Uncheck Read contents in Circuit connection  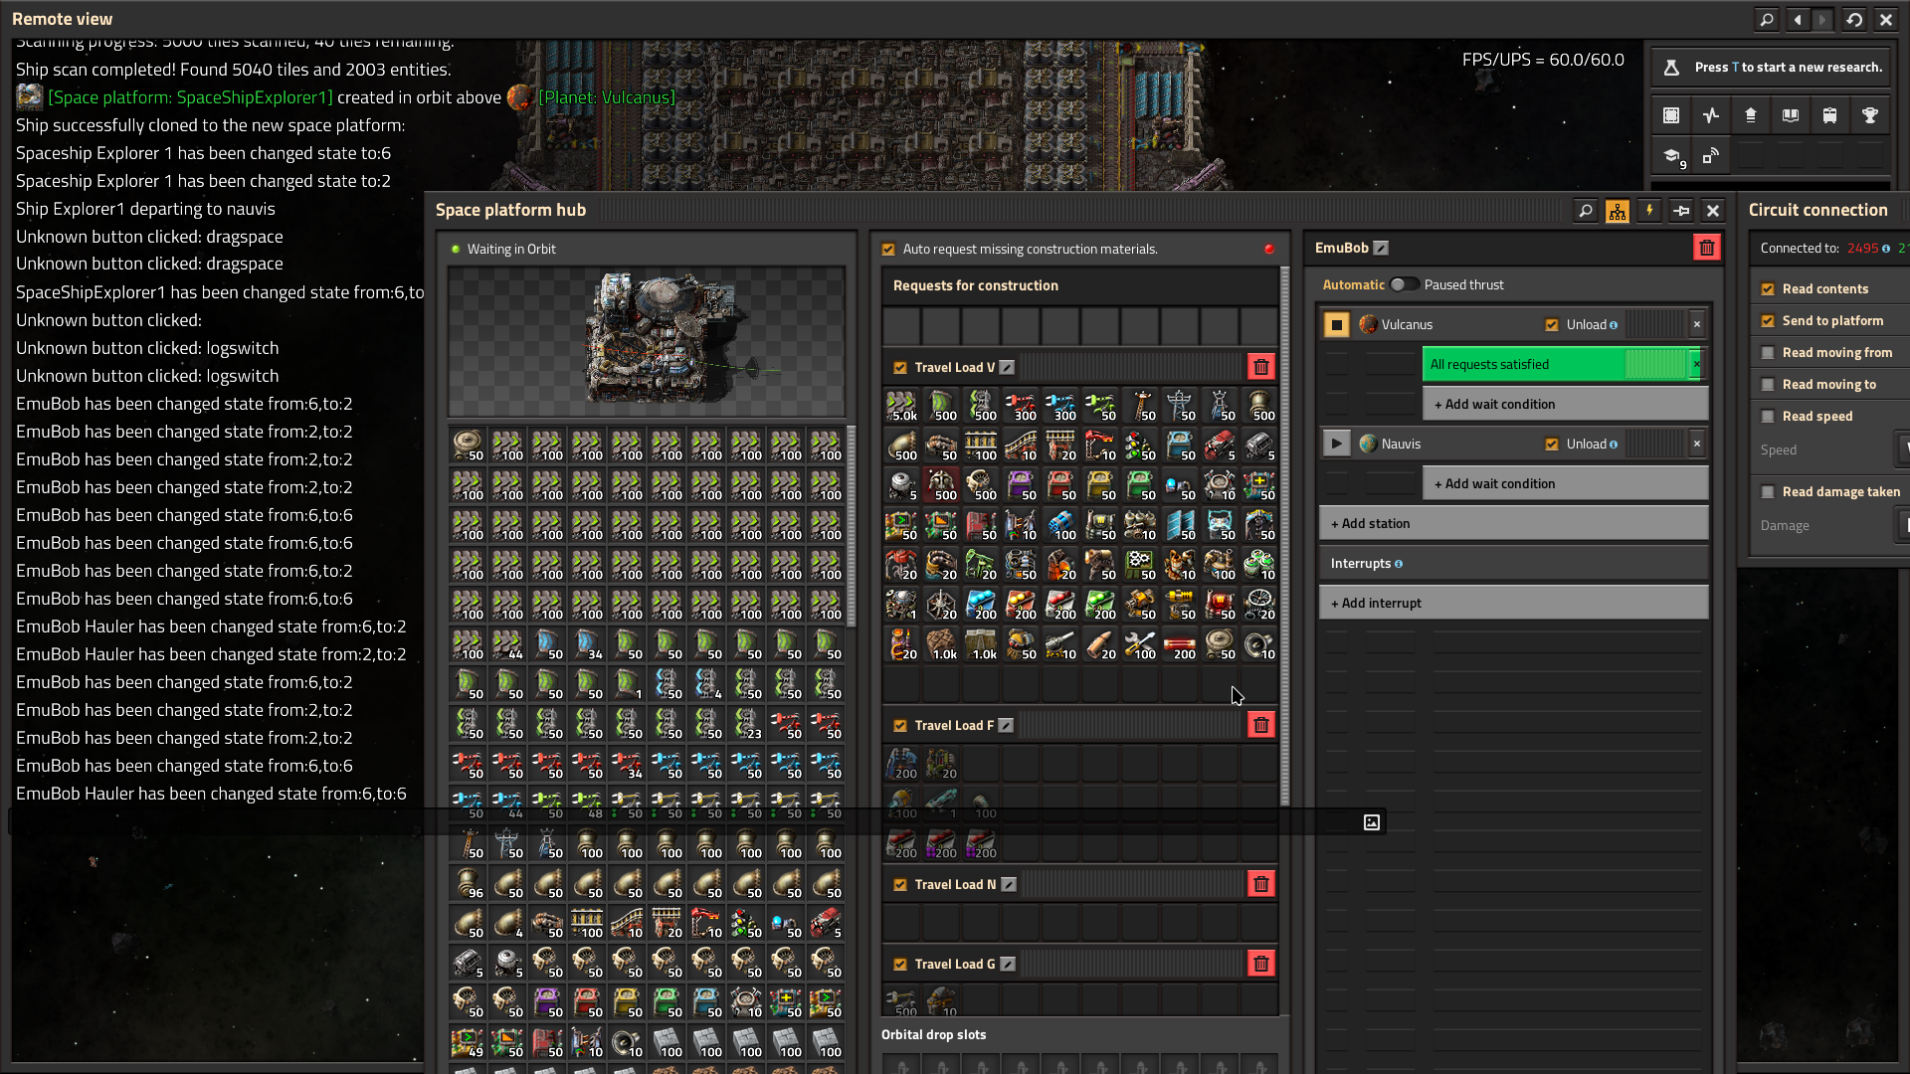tap(1768, 289)
